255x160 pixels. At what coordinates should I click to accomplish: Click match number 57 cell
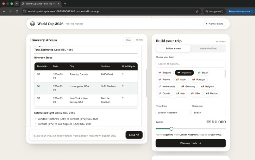(x=39, y=98)
